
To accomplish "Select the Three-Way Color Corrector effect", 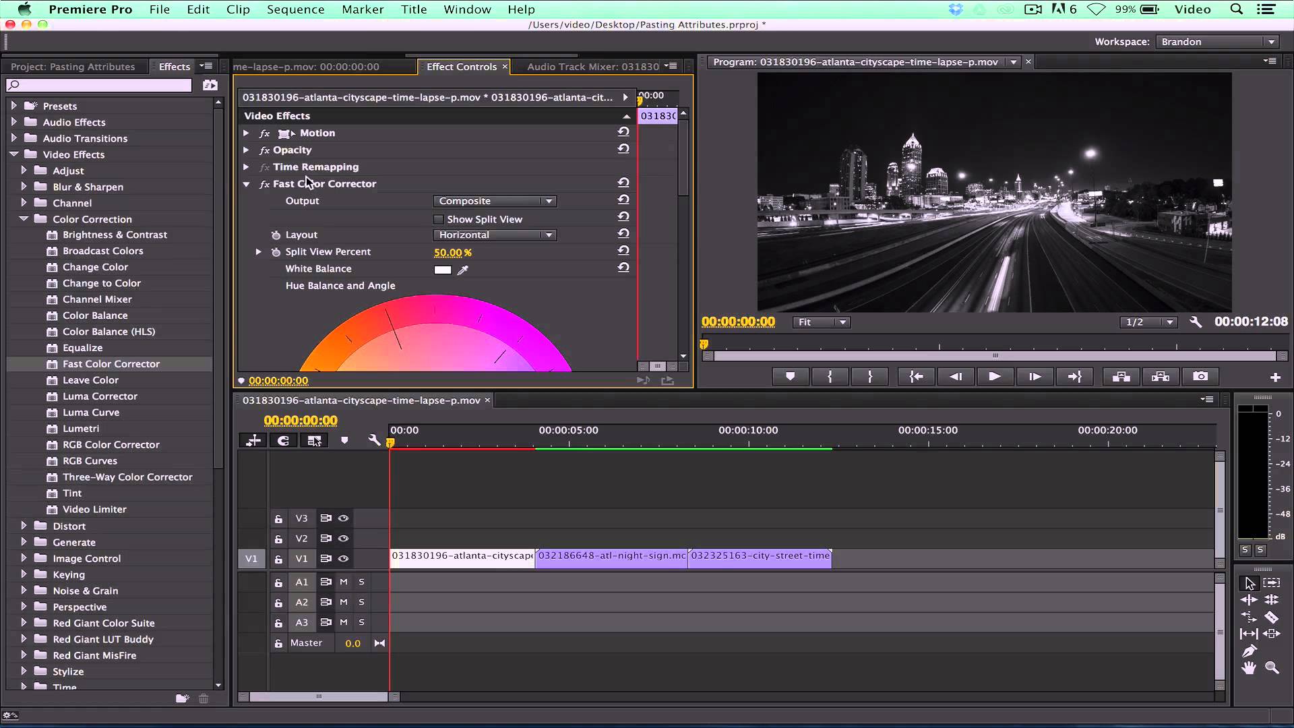I will click(x=127, y=477).
